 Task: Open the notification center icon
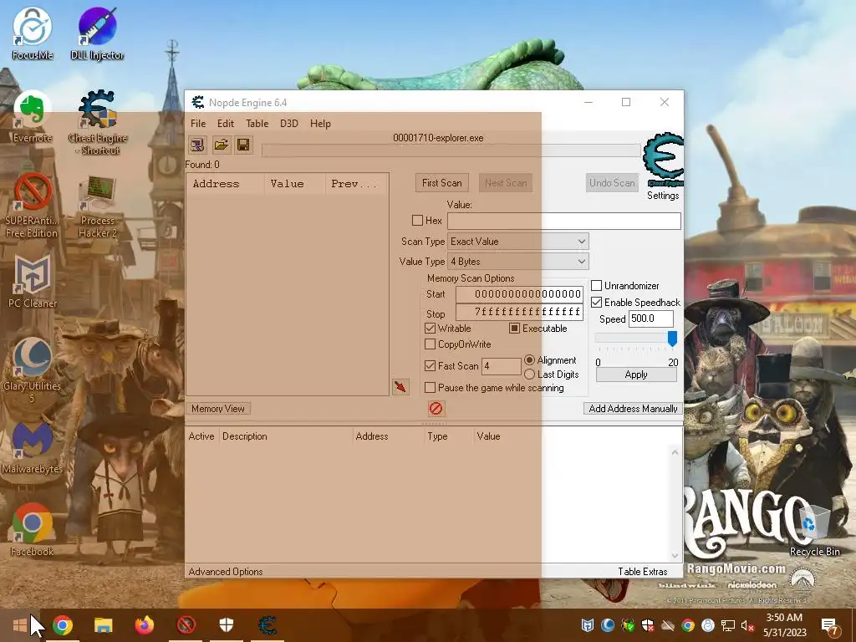(830, 625)
